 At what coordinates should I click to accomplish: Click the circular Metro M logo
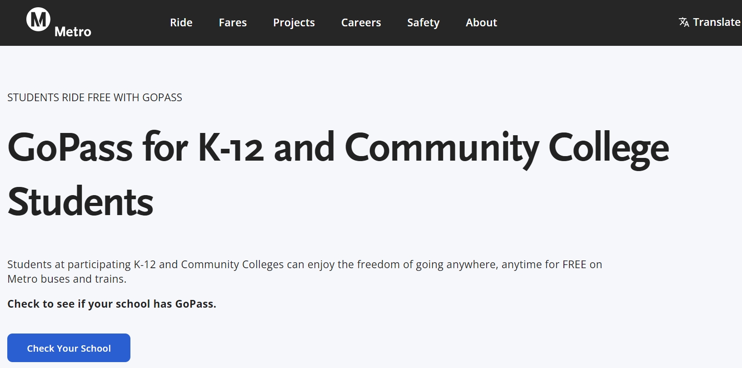38,20
